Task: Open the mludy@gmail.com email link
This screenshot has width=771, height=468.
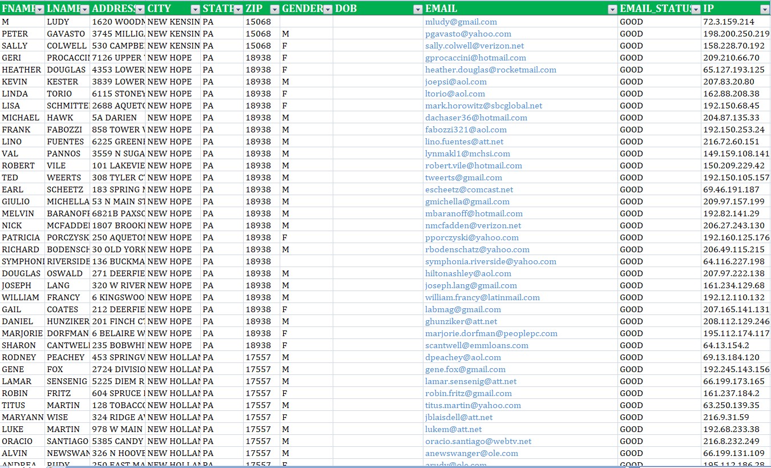Action: click(461, 22)
